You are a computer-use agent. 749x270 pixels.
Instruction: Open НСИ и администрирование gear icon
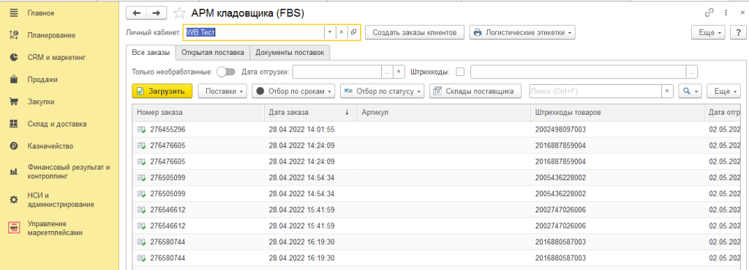coord(14,200)
